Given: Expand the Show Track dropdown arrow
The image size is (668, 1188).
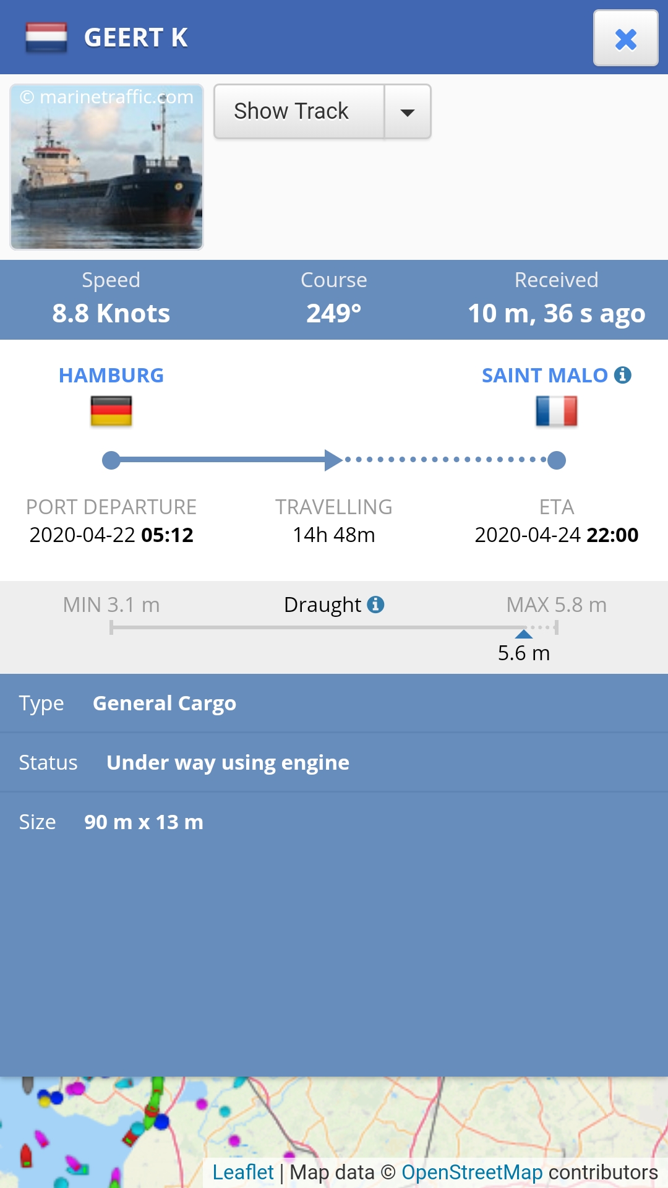Looking at the screenshot, I should coord(408,111).
